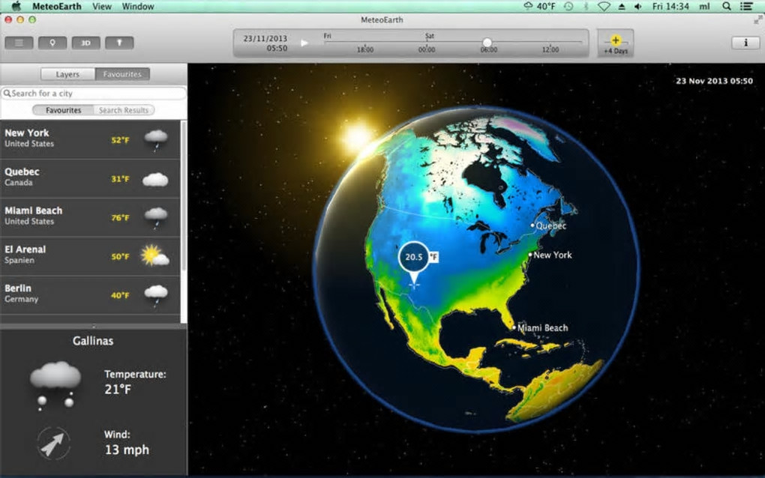The height and width of the screenshot is (478, 765).
Task: Click the eject menu bar icon
Action: click(x=622, y=6)
